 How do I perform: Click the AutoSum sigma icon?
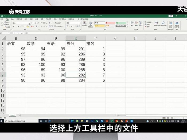click(145, 22)
